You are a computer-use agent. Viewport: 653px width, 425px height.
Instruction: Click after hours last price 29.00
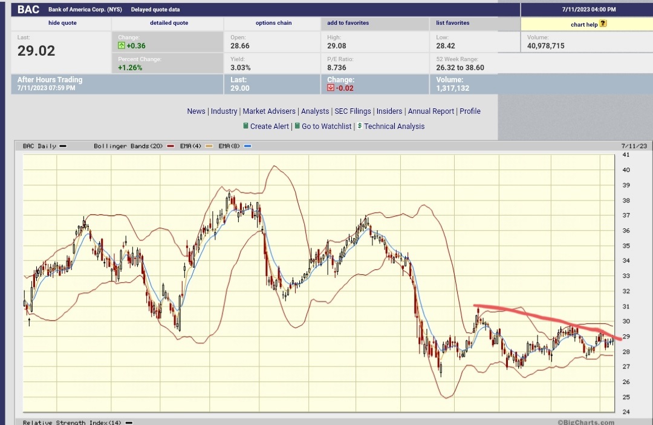(240, 88)
